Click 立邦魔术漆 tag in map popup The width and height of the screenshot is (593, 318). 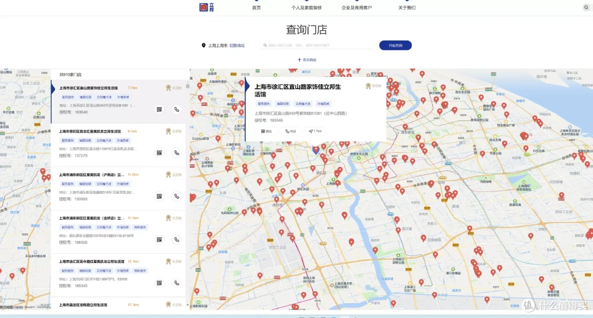click(x=303, y=104)
